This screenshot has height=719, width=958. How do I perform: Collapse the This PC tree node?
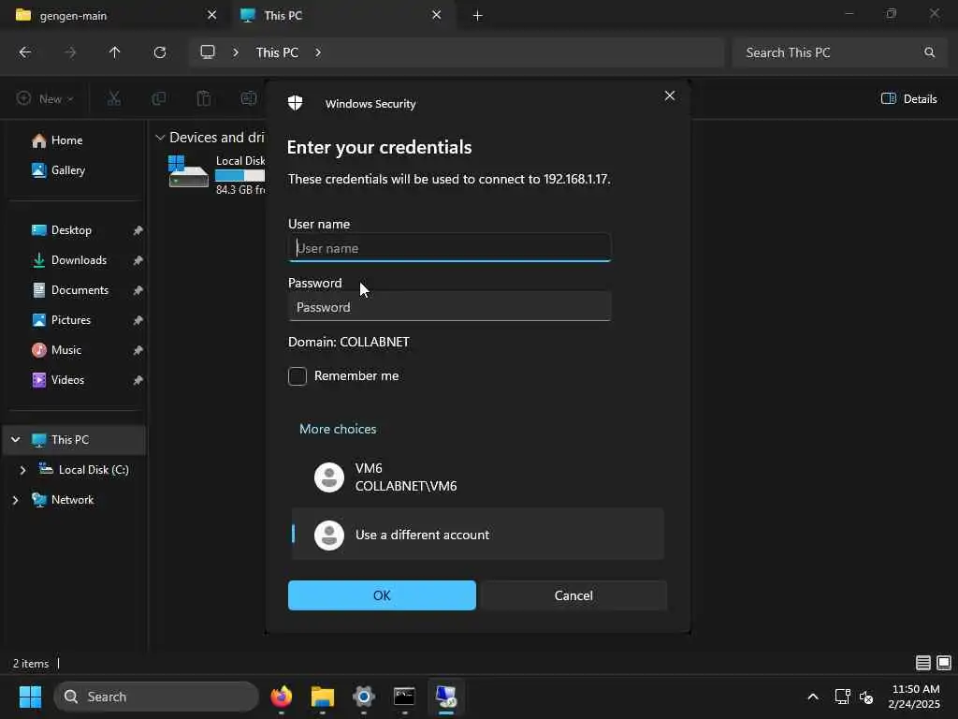click(16, 440)
